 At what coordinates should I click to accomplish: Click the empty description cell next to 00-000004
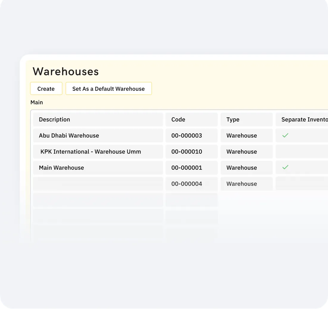pyautogui.click(x=98, y=184)
